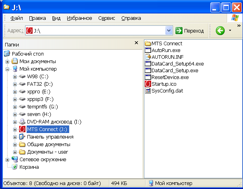Select the SysConfig.dat file icon
This screenshot has width=243, height=189.
click(x=148, y=91)
